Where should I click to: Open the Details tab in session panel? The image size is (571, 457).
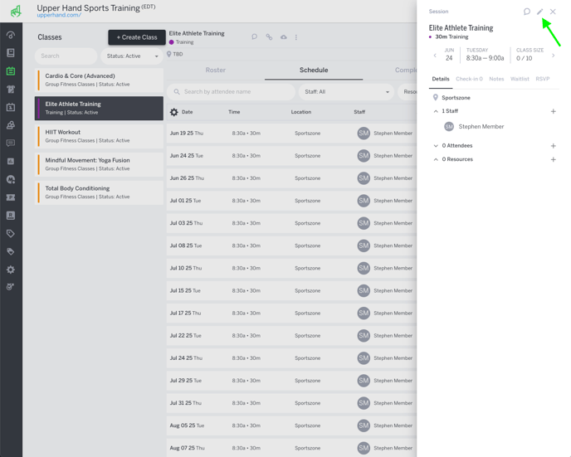(441, 79)
